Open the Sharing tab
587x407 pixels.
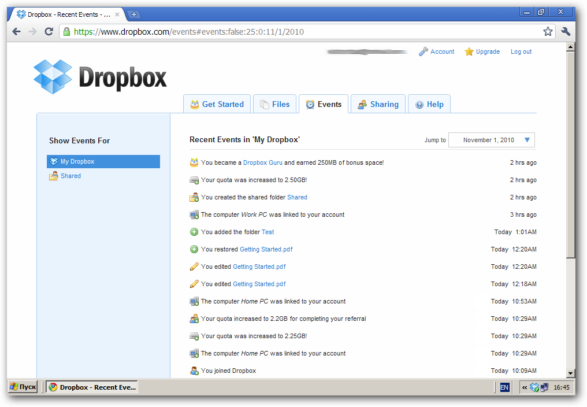(378, 104)
